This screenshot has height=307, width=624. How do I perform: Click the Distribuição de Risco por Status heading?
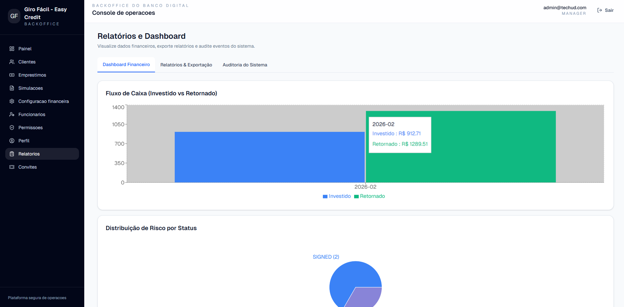coord(151,228)
